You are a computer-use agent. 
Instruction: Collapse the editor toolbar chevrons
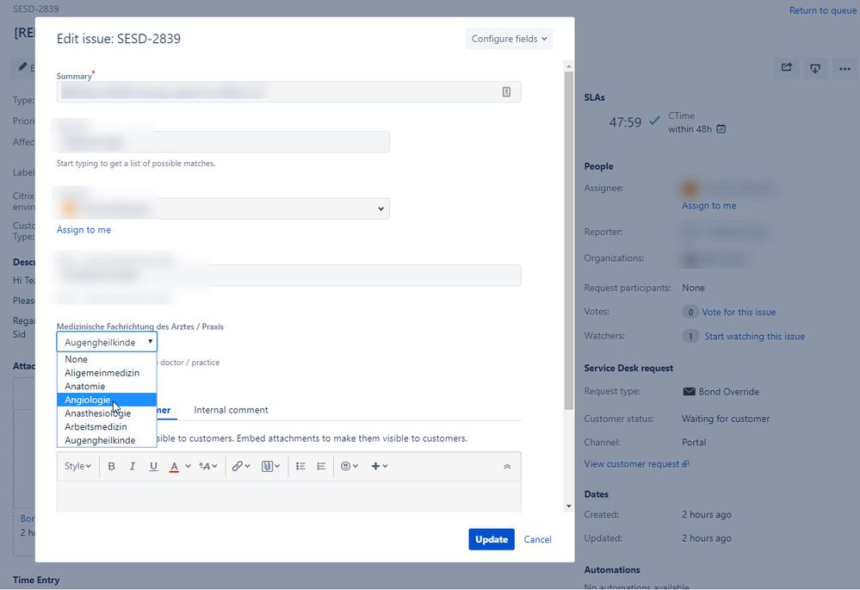coord(507,467)
